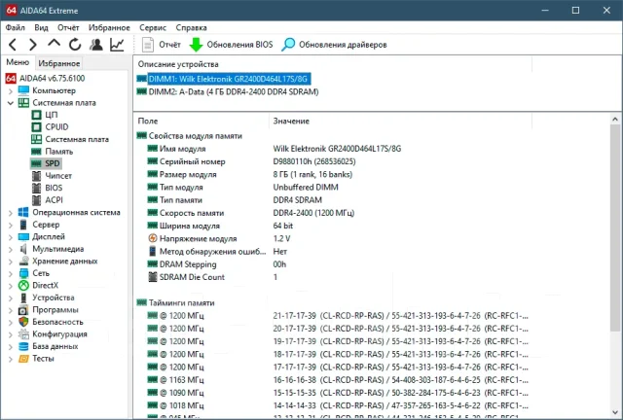Click the Программы icon in the tree
This screenshot has height=420, width=623.
coord(23,310)
